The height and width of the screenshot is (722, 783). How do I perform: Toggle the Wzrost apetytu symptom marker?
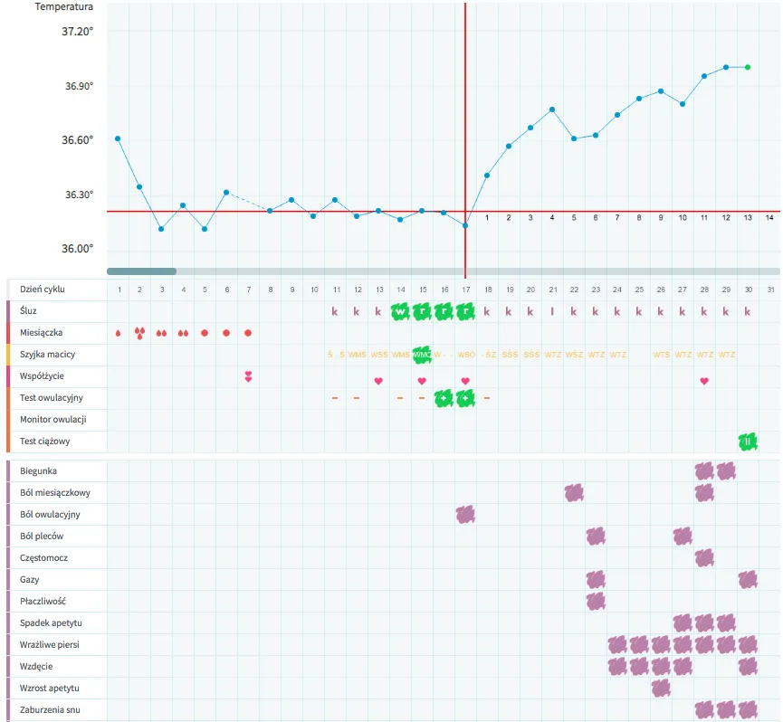pyautogui.click(x=661, y=689)
